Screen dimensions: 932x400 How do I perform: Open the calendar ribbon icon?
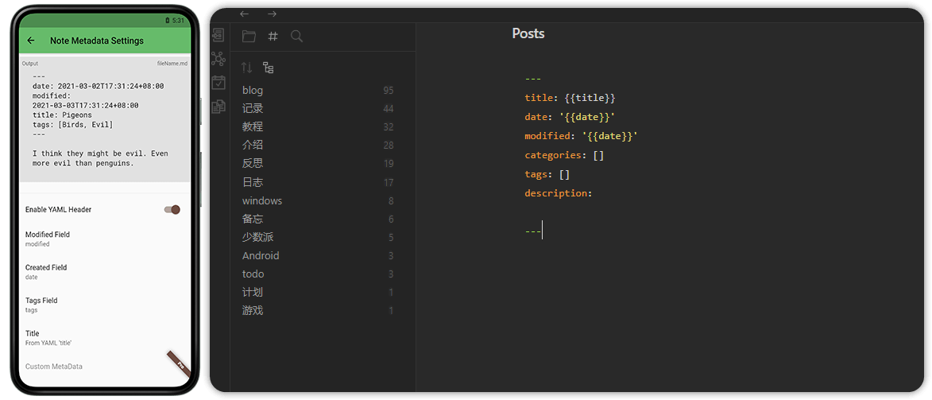coord(218,82)
